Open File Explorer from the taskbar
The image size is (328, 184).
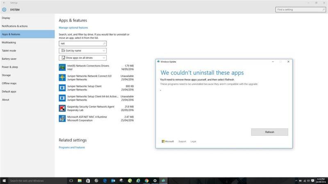pos(80,181)
